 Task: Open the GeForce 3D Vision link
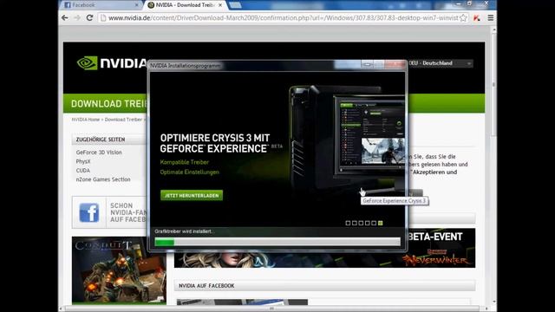pos(99,153)
